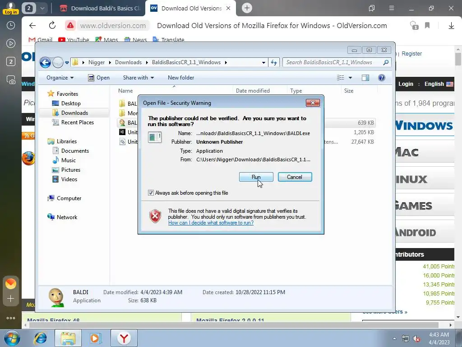Launch Internet Explorer from the taskbar
This screenshot has width=462, height=347.
click(40, 338)
